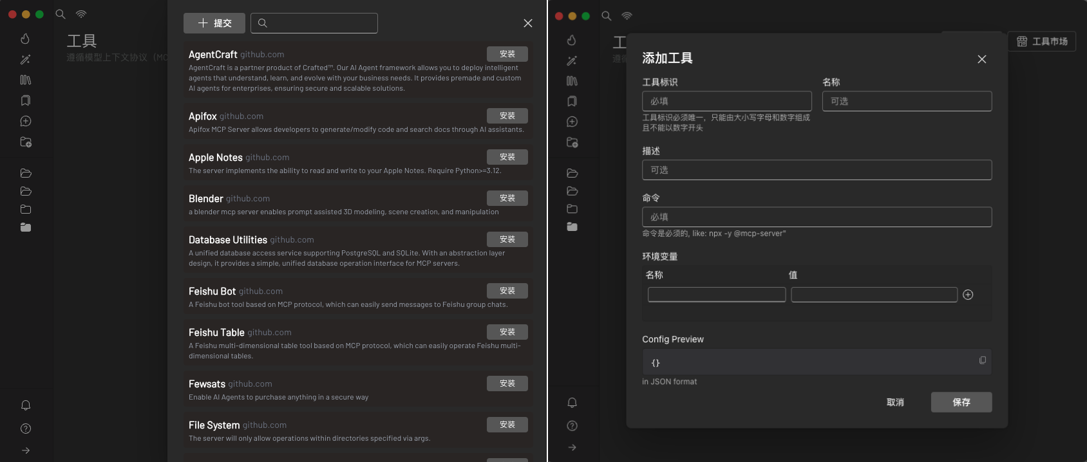Image resolution: width=1087 pixels, height=462 pixels.
Task: Install AgentCraft tool
Action: 507,54
